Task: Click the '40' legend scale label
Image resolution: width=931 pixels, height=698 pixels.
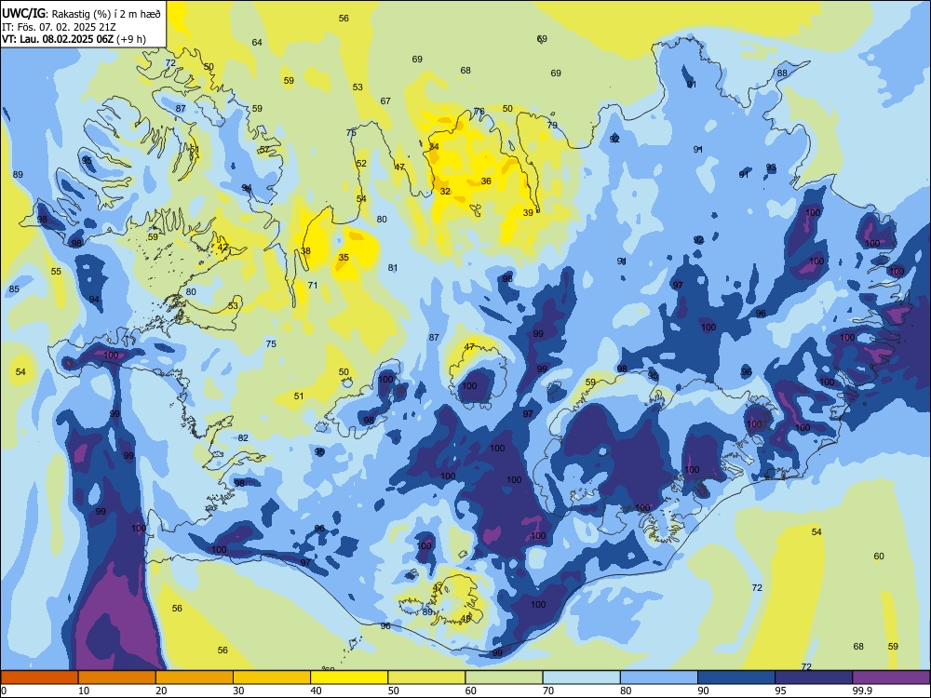Action: pyautogui.click(x=317, y=691)
